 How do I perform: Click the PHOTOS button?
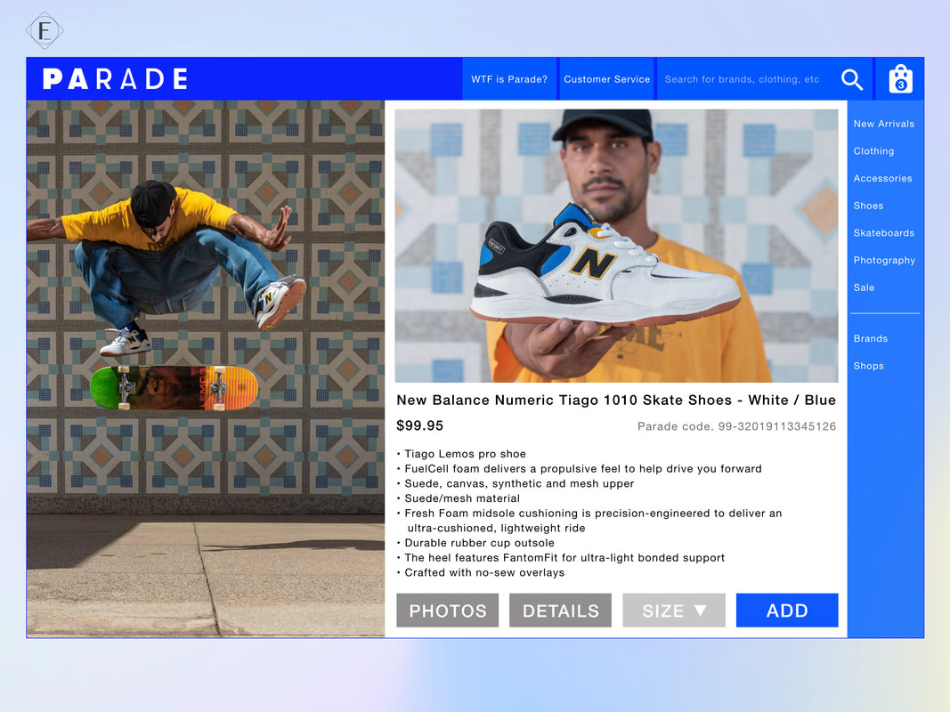[448, 611]
